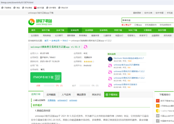Open Electrum Wallet钱包安卓版v4.5.7 link
This screenshot has height=124, width=174.
click(x=128, y=58)
